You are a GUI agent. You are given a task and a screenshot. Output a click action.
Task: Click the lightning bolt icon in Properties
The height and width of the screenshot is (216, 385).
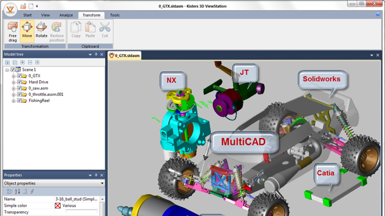click(x=32, y=192)
